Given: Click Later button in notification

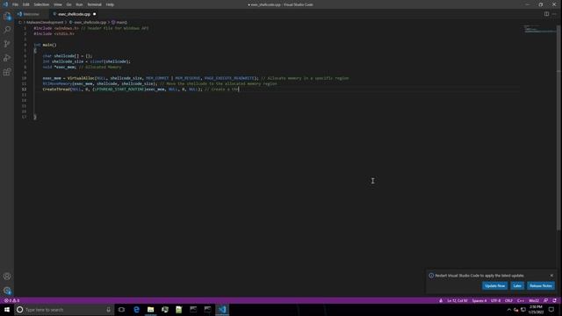Looking at the screenshot, I should click(x=517, y=286).
